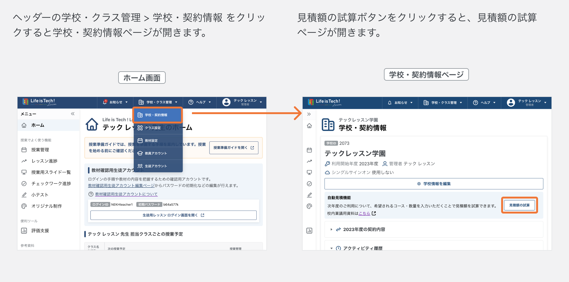Open 授業用スライド一覧 via the screen icon
Screen dimensions: 569x282
click(24, 172)
